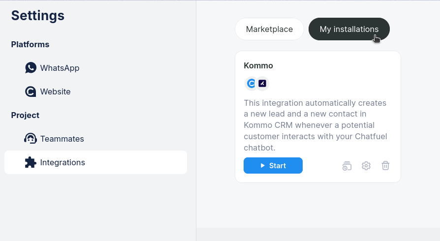Open Kommo integration run history icon
This screenshot has width=440, height=241.
click(x=347, y=166)
